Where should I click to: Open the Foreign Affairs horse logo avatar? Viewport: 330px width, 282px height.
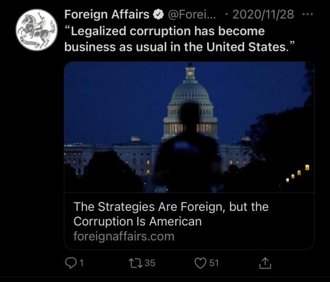coord(37,30)
